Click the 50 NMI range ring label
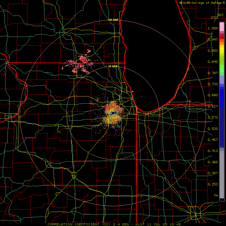Screen dimensions: 226x226 tap(113, 66)
